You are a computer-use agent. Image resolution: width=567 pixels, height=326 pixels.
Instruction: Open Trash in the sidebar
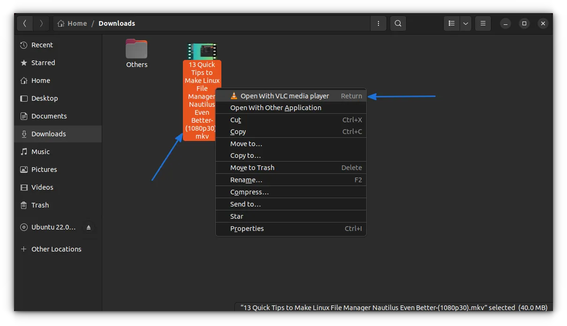click(40, 205)
